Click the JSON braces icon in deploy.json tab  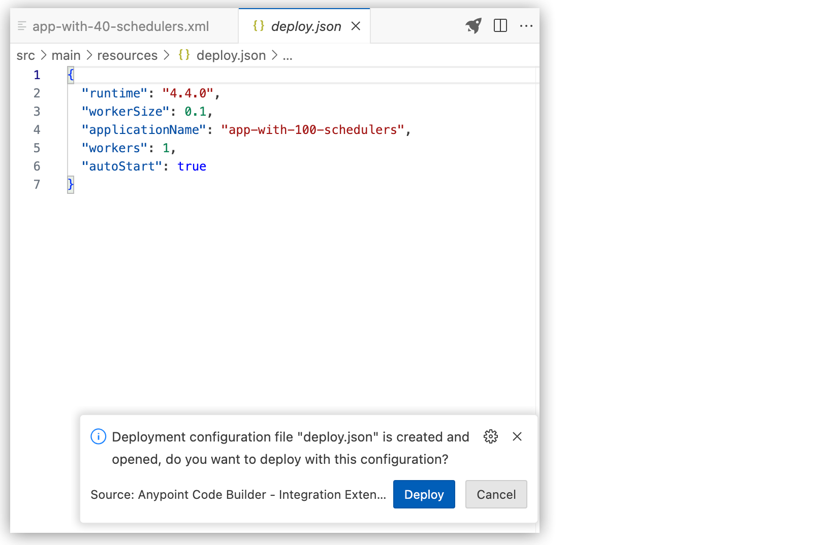(258, 25)
